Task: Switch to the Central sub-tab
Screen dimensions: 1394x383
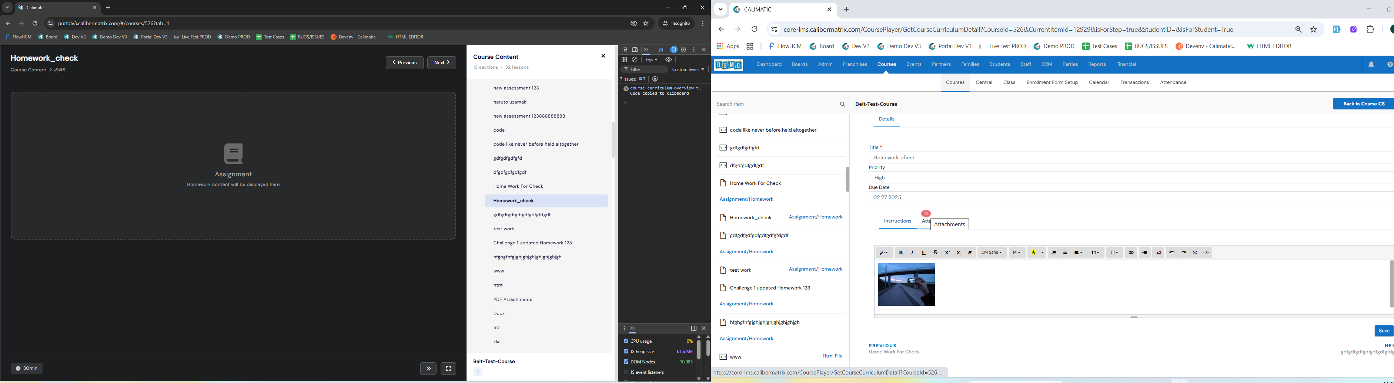Action: coord(983,83)
